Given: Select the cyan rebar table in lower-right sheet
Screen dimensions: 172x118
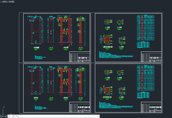Looking at the screenshot, I should [146, 78].
